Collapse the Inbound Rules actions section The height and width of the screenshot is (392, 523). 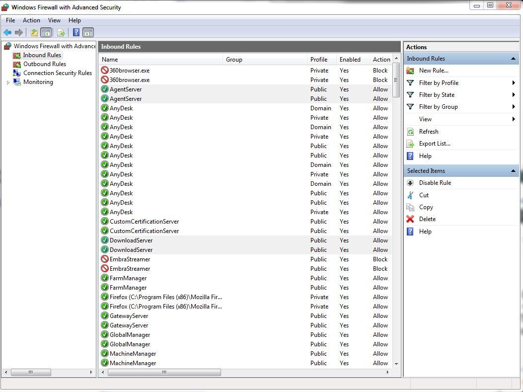(514, 59)
